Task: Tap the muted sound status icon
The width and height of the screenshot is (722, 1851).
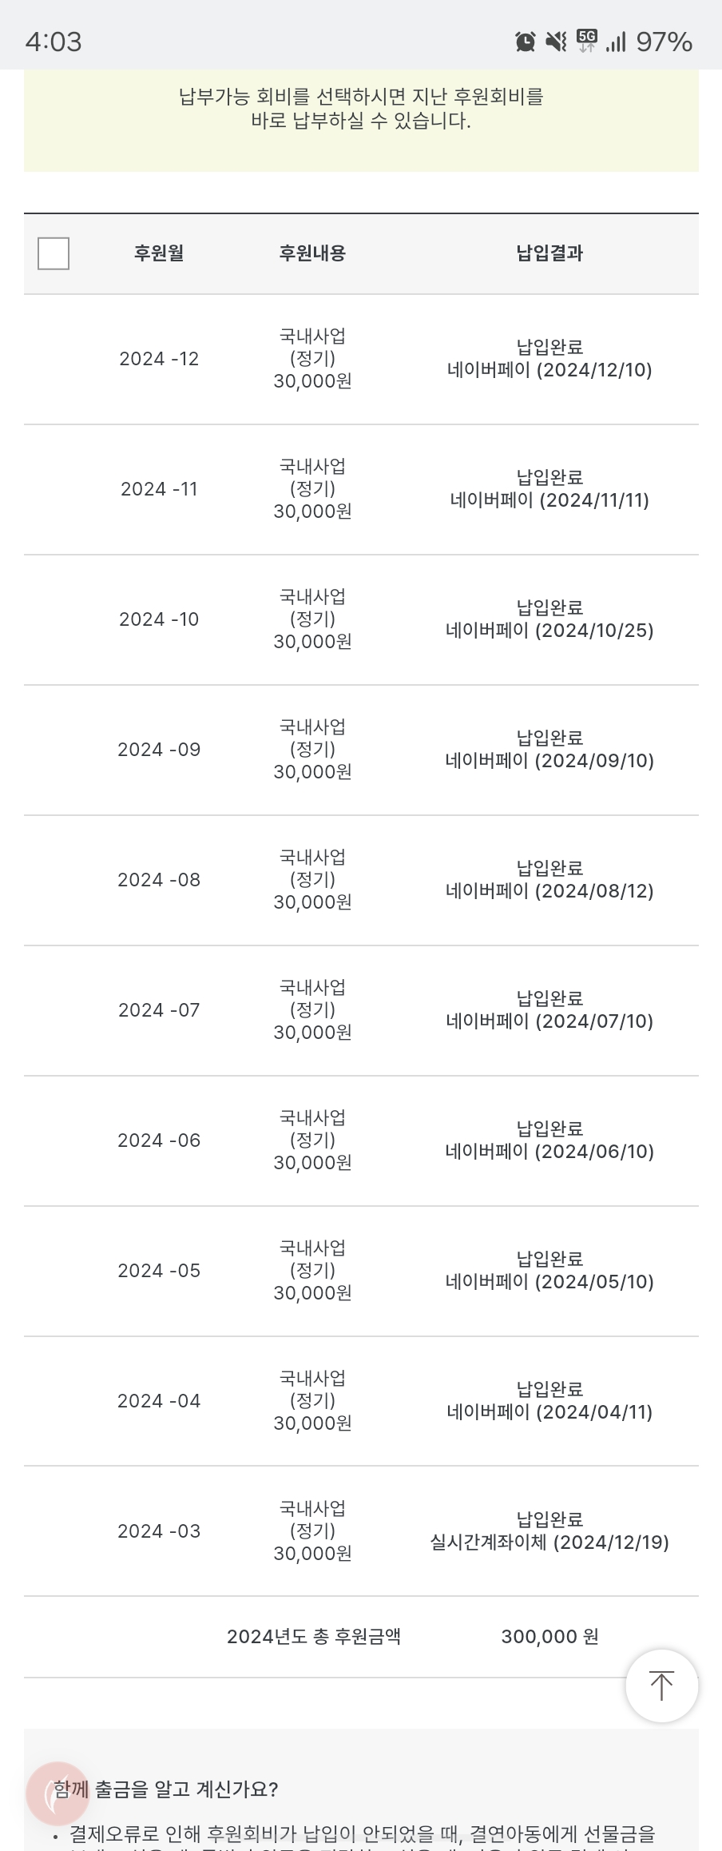Action: coord(556,42)
